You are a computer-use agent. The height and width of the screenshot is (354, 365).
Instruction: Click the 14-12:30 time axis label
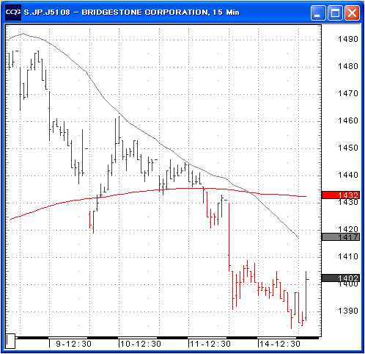click(280, 344)
